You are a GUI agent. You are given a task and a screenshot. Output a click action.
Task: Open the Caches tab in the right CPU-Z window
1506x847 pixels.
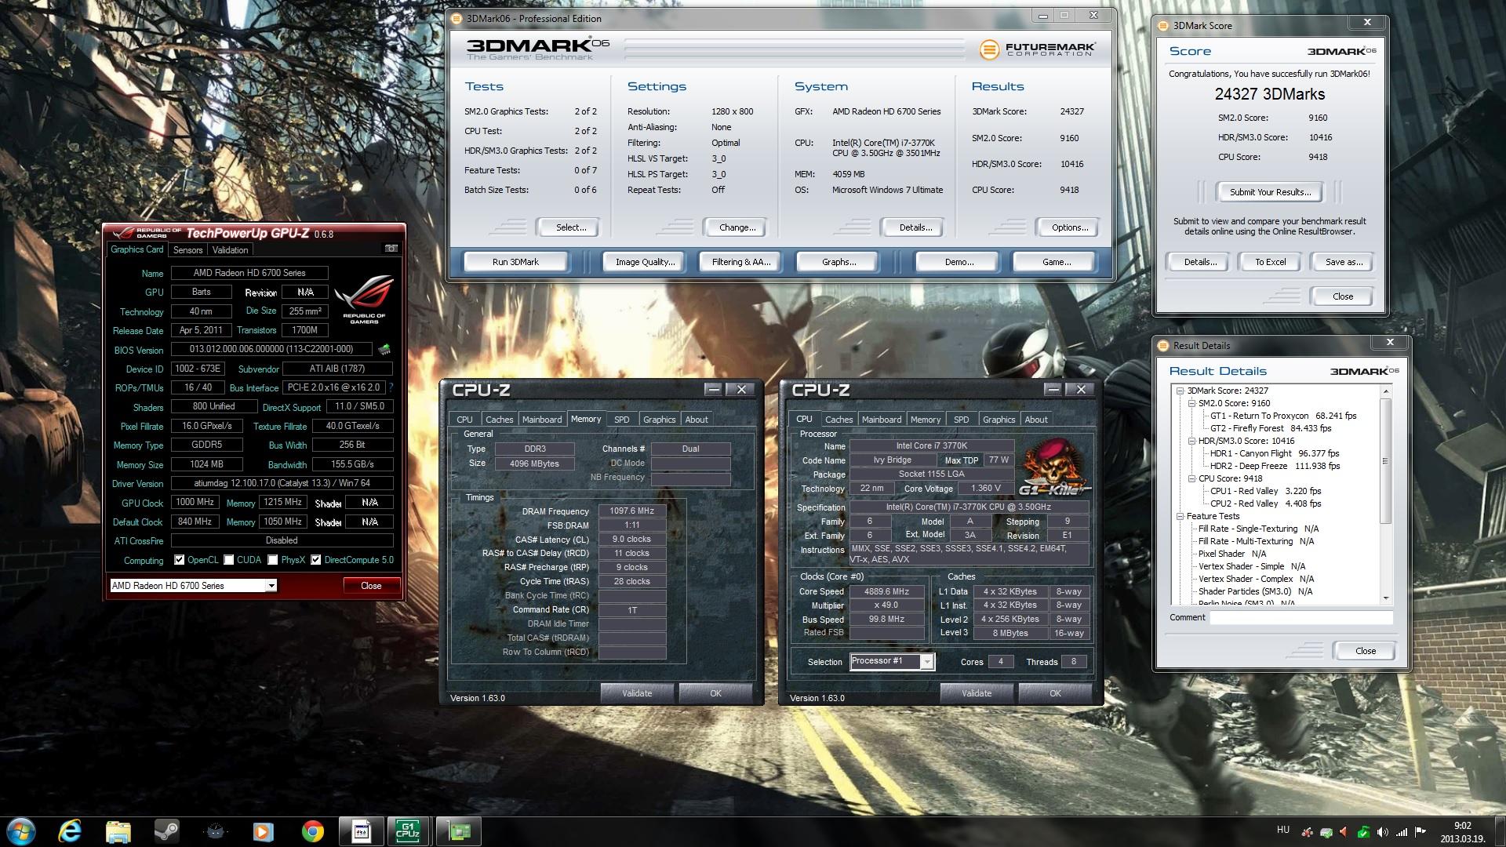[838, 420]
